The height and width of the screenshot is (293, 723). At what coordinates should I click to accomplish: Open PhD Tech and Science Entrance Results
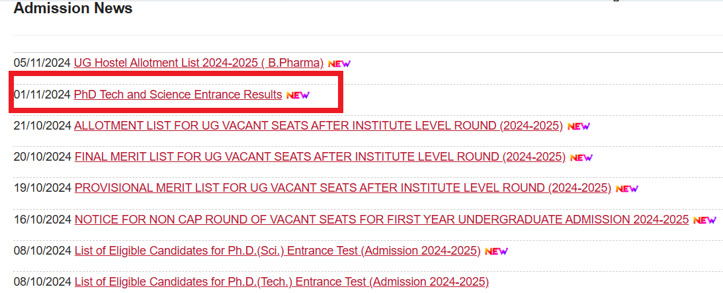coord(178,95)
